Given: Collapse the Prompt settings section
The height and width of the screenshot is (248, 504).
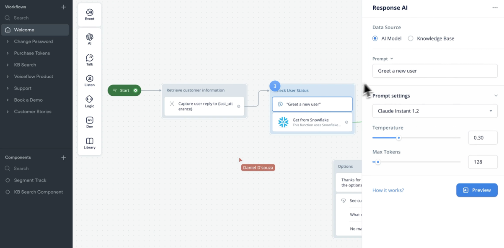Looking at the screenshot, I should [496, 95].
